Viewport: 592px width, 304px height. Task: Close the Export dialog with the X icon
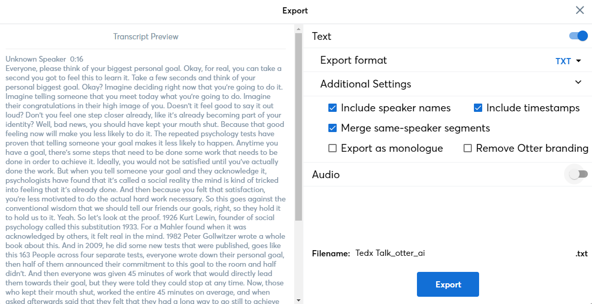point(580,10)
